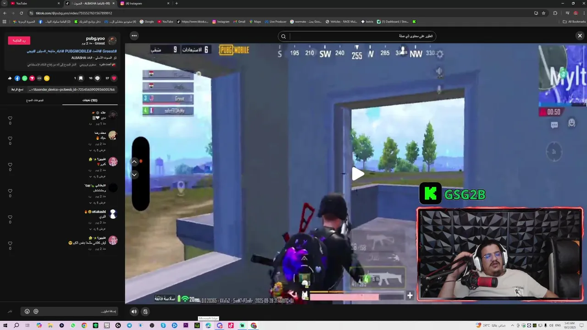The width and height of the screenshot is (587, 330).
Task: Mute the video with the speaker icon
Action: click(x=134, y=311)
